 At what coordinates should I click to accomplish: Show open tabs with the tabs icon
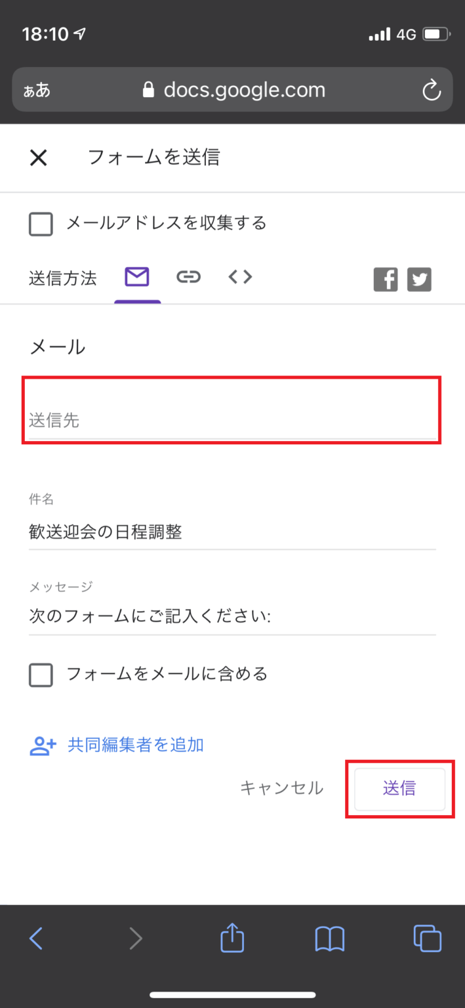427,938
